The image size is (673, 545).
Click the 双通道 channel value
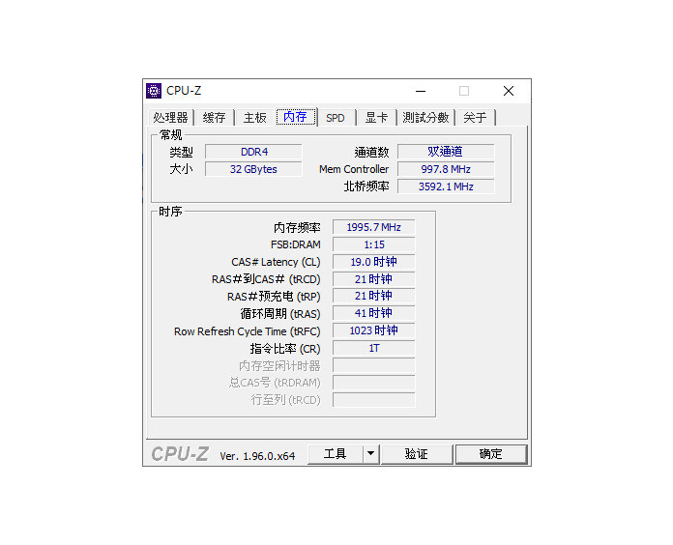pos(446,152)
